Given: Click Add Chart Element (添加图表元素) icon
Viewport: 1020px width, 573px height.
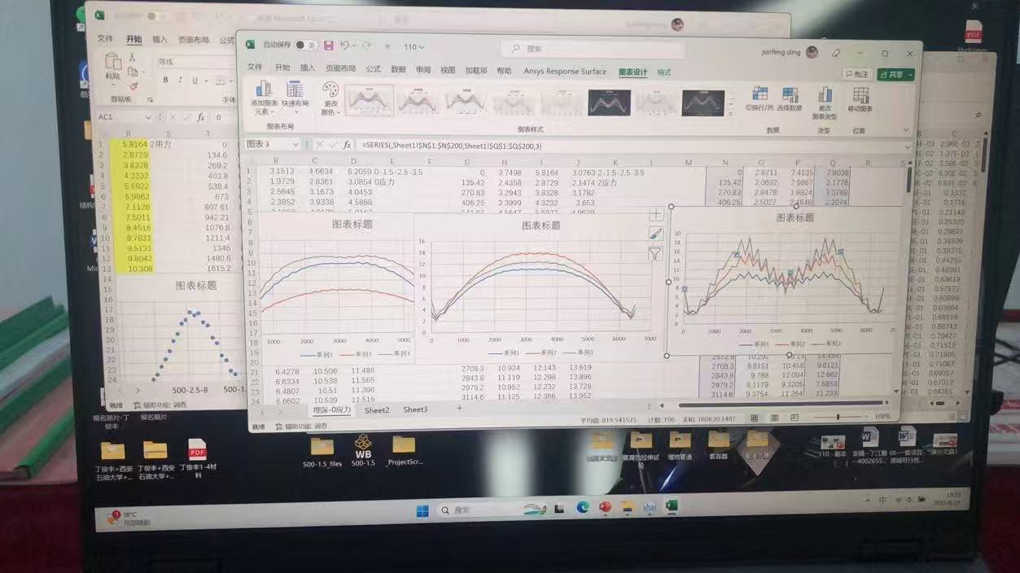Looking at the screenshot, I should pos(264,90).
